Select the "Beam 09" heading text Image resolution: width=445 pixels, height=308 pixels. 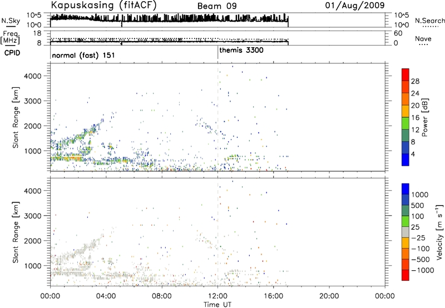[217, 6]
